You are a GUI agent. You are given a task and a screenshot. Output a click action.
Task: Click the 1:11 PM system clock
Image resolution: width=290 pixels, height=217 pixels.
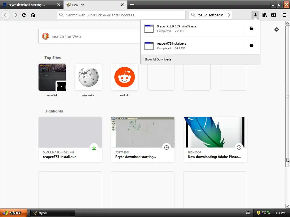coord(280,213)
